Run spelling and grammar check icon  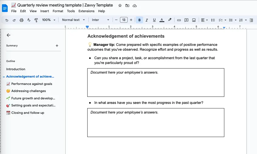coord(29,20)
